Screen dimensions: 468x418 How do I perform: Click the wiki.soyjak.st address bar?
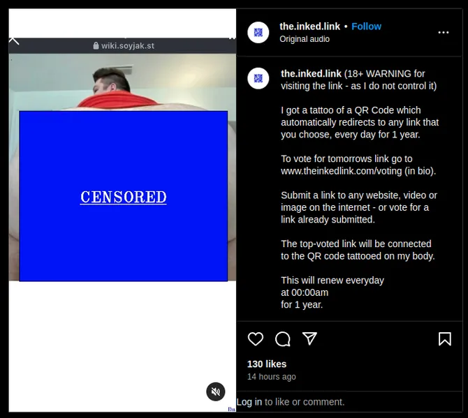tap(124, 45)
